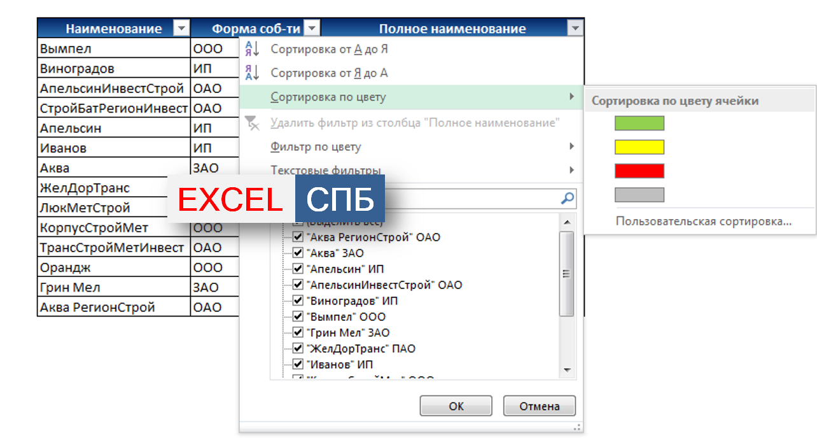The width and height of the screenshot is (817, 447).
Task: Choose Пользовательская сортировка option
Action: pyautogui.click(x=703, y=222)
